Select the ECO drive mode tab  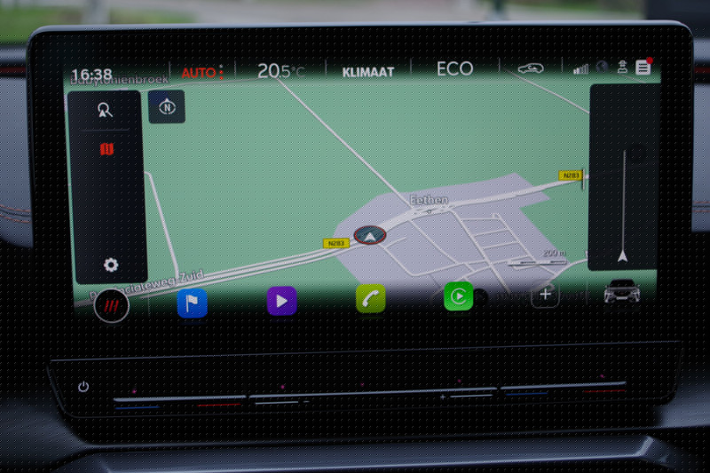[454, 69]
